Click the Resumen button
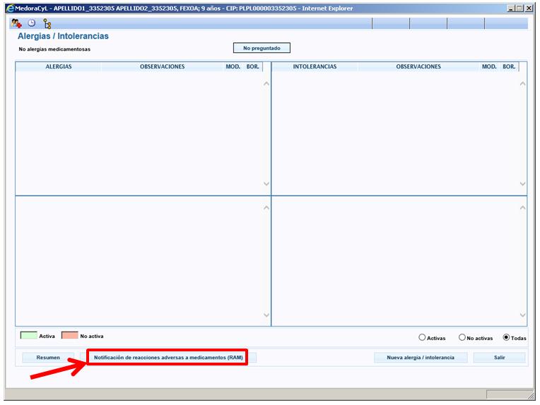The height and width of the screenshot is (405, 540). click(48, 358)
